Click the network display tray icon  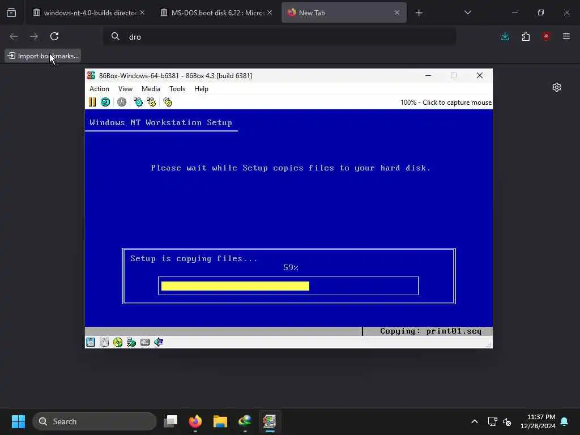tap(492, 421)
